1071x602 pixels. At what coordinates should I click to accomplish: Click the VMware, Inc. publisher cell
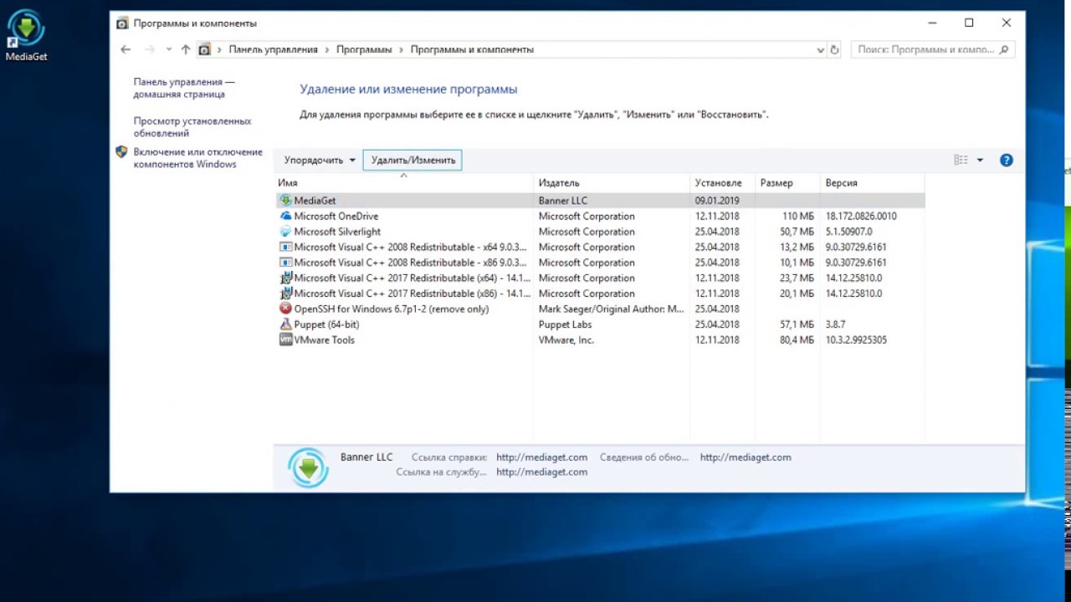click(566, 339)
